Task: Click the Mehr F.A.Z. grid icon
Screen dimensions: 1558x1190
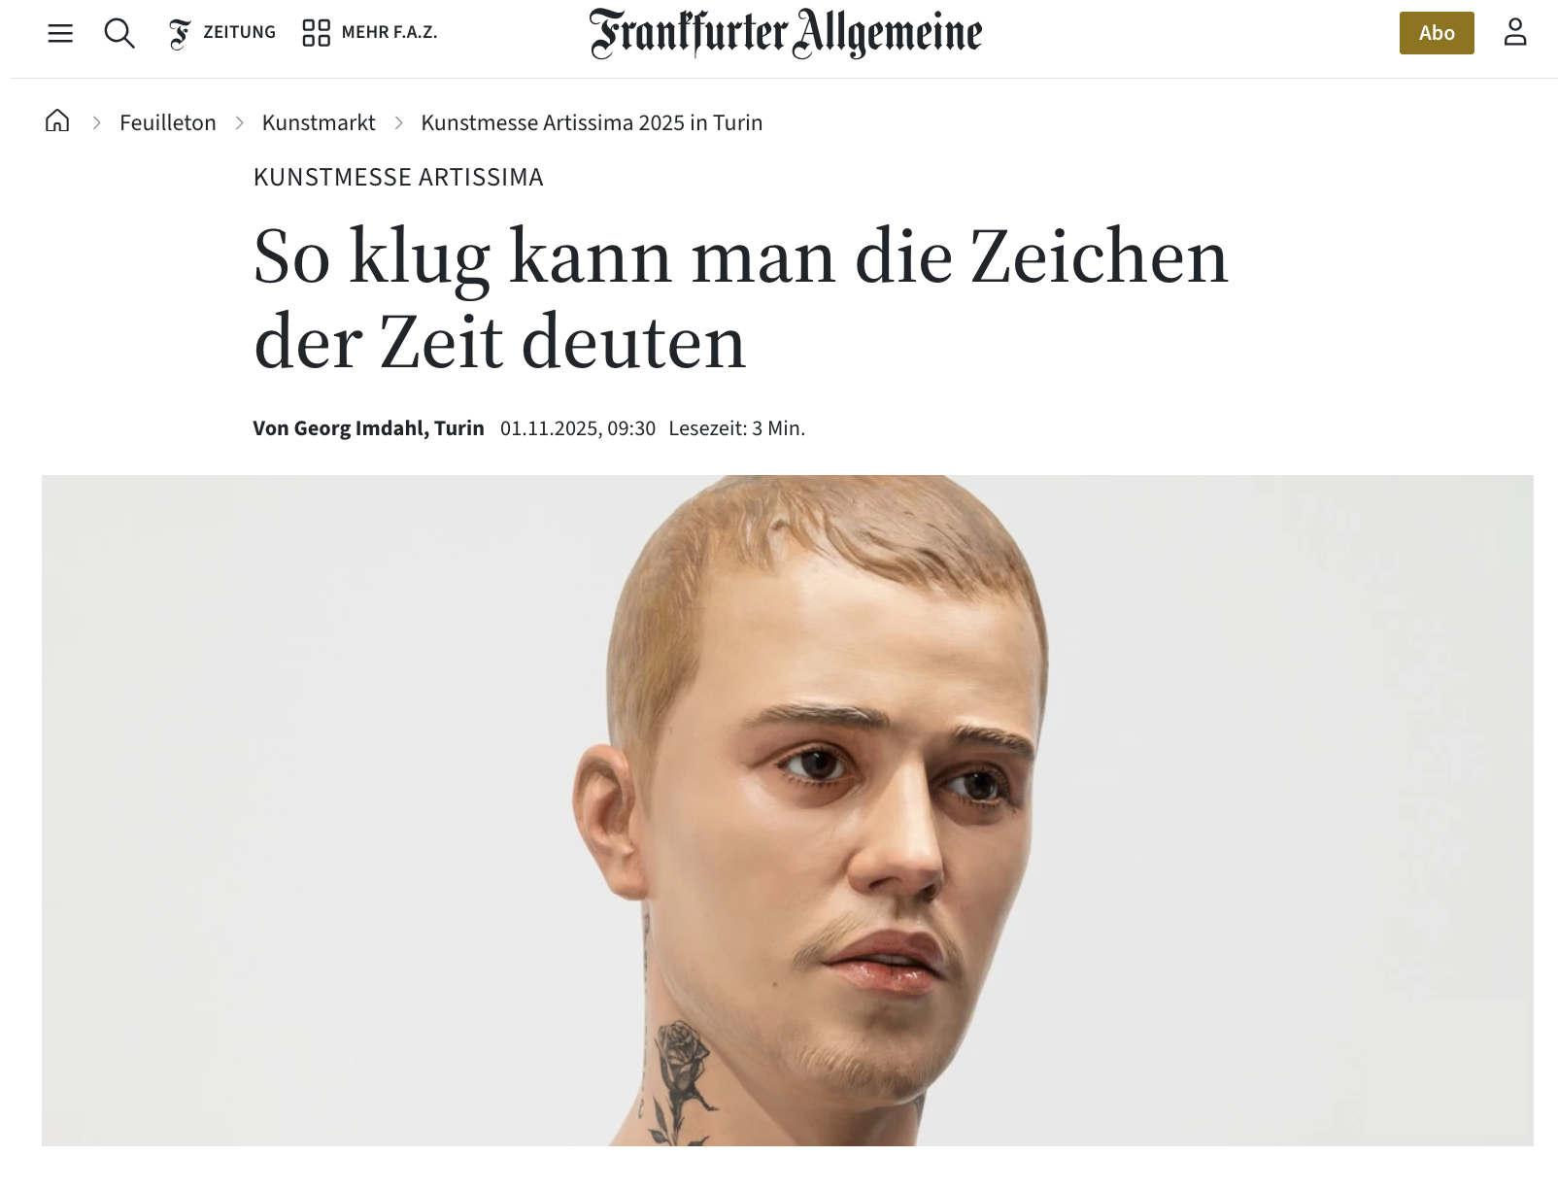Action: [316, 33]
